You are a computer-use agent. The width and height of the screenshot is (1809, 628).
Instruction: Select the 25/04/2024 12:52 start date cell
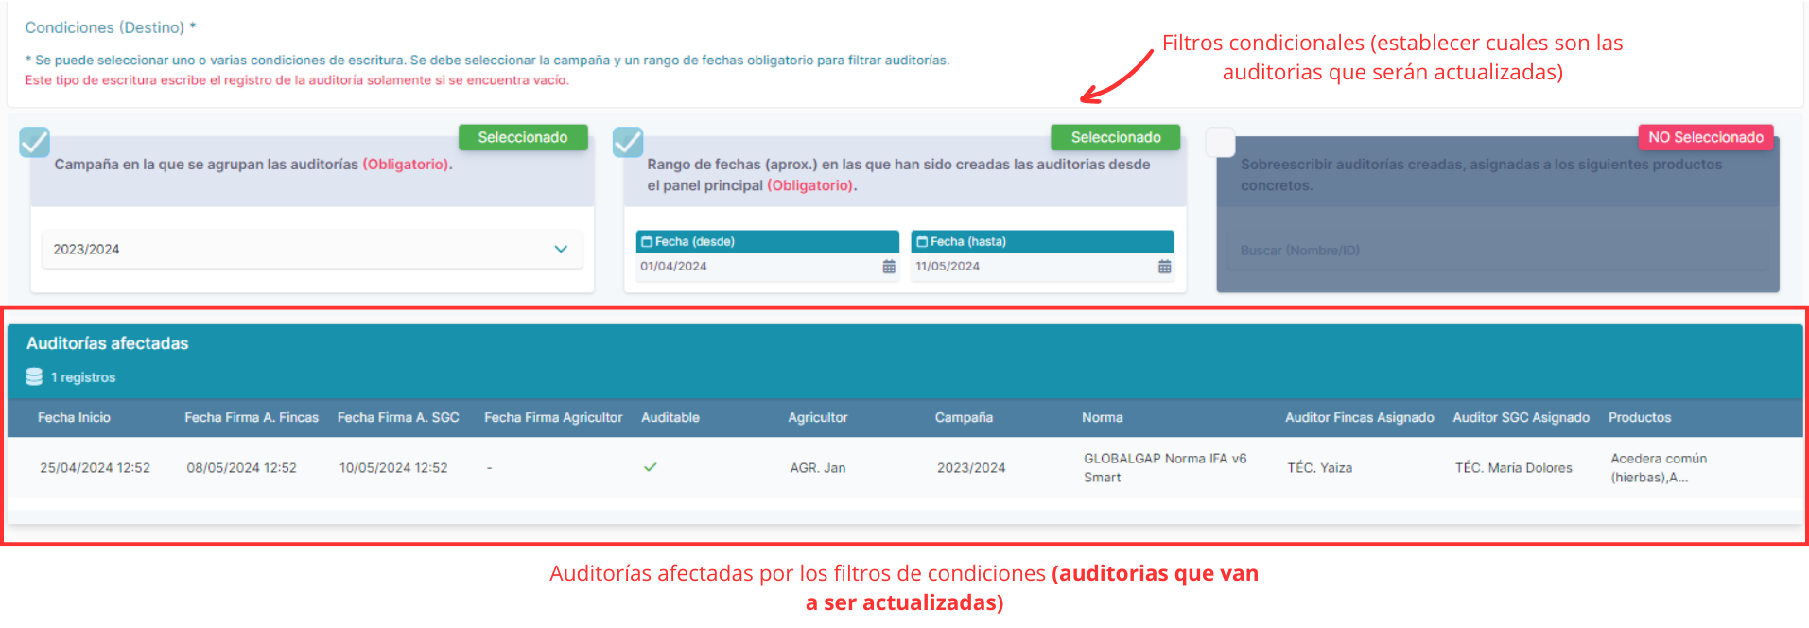[95, 467]
